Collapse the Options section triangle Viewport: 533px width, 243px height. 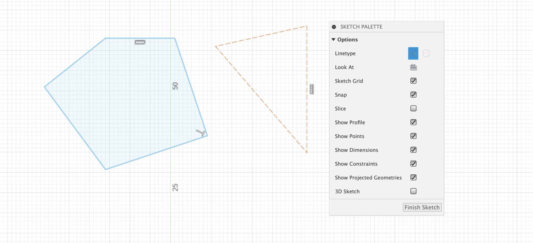tap(333, 39)
